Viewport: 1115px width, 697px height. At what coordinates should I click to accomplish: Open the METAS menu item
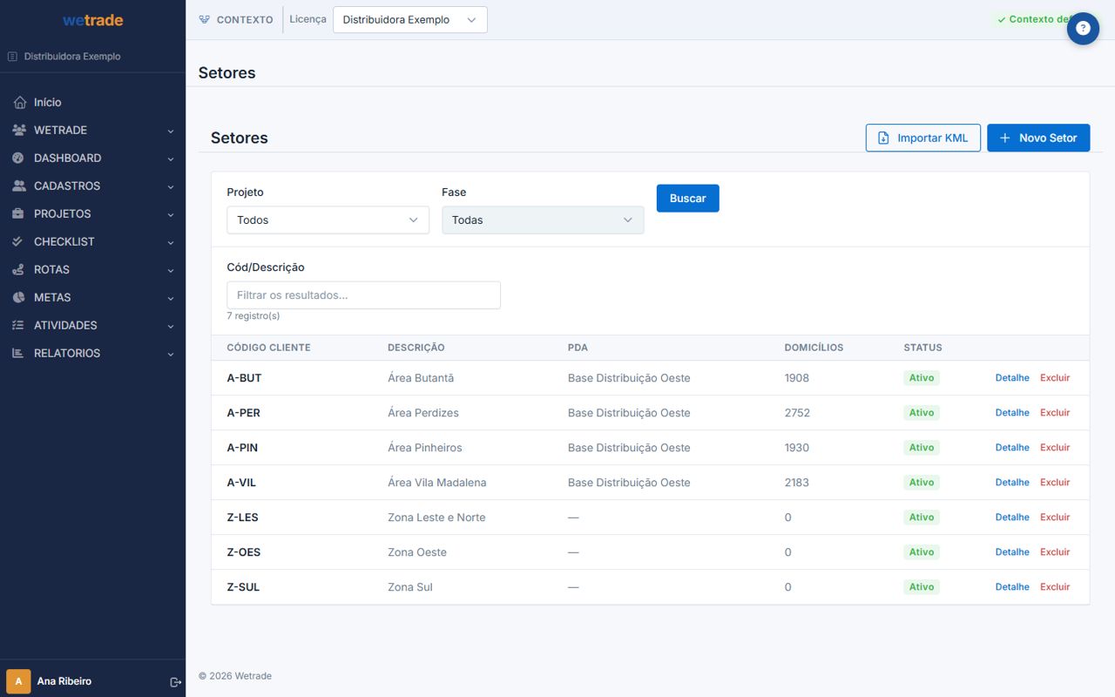point(92,298)
